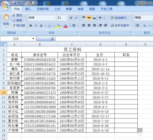The width and height of the screenshot is (153, 140).
Task: Apply yellow fill color bucket
Action: pos(58,25)
